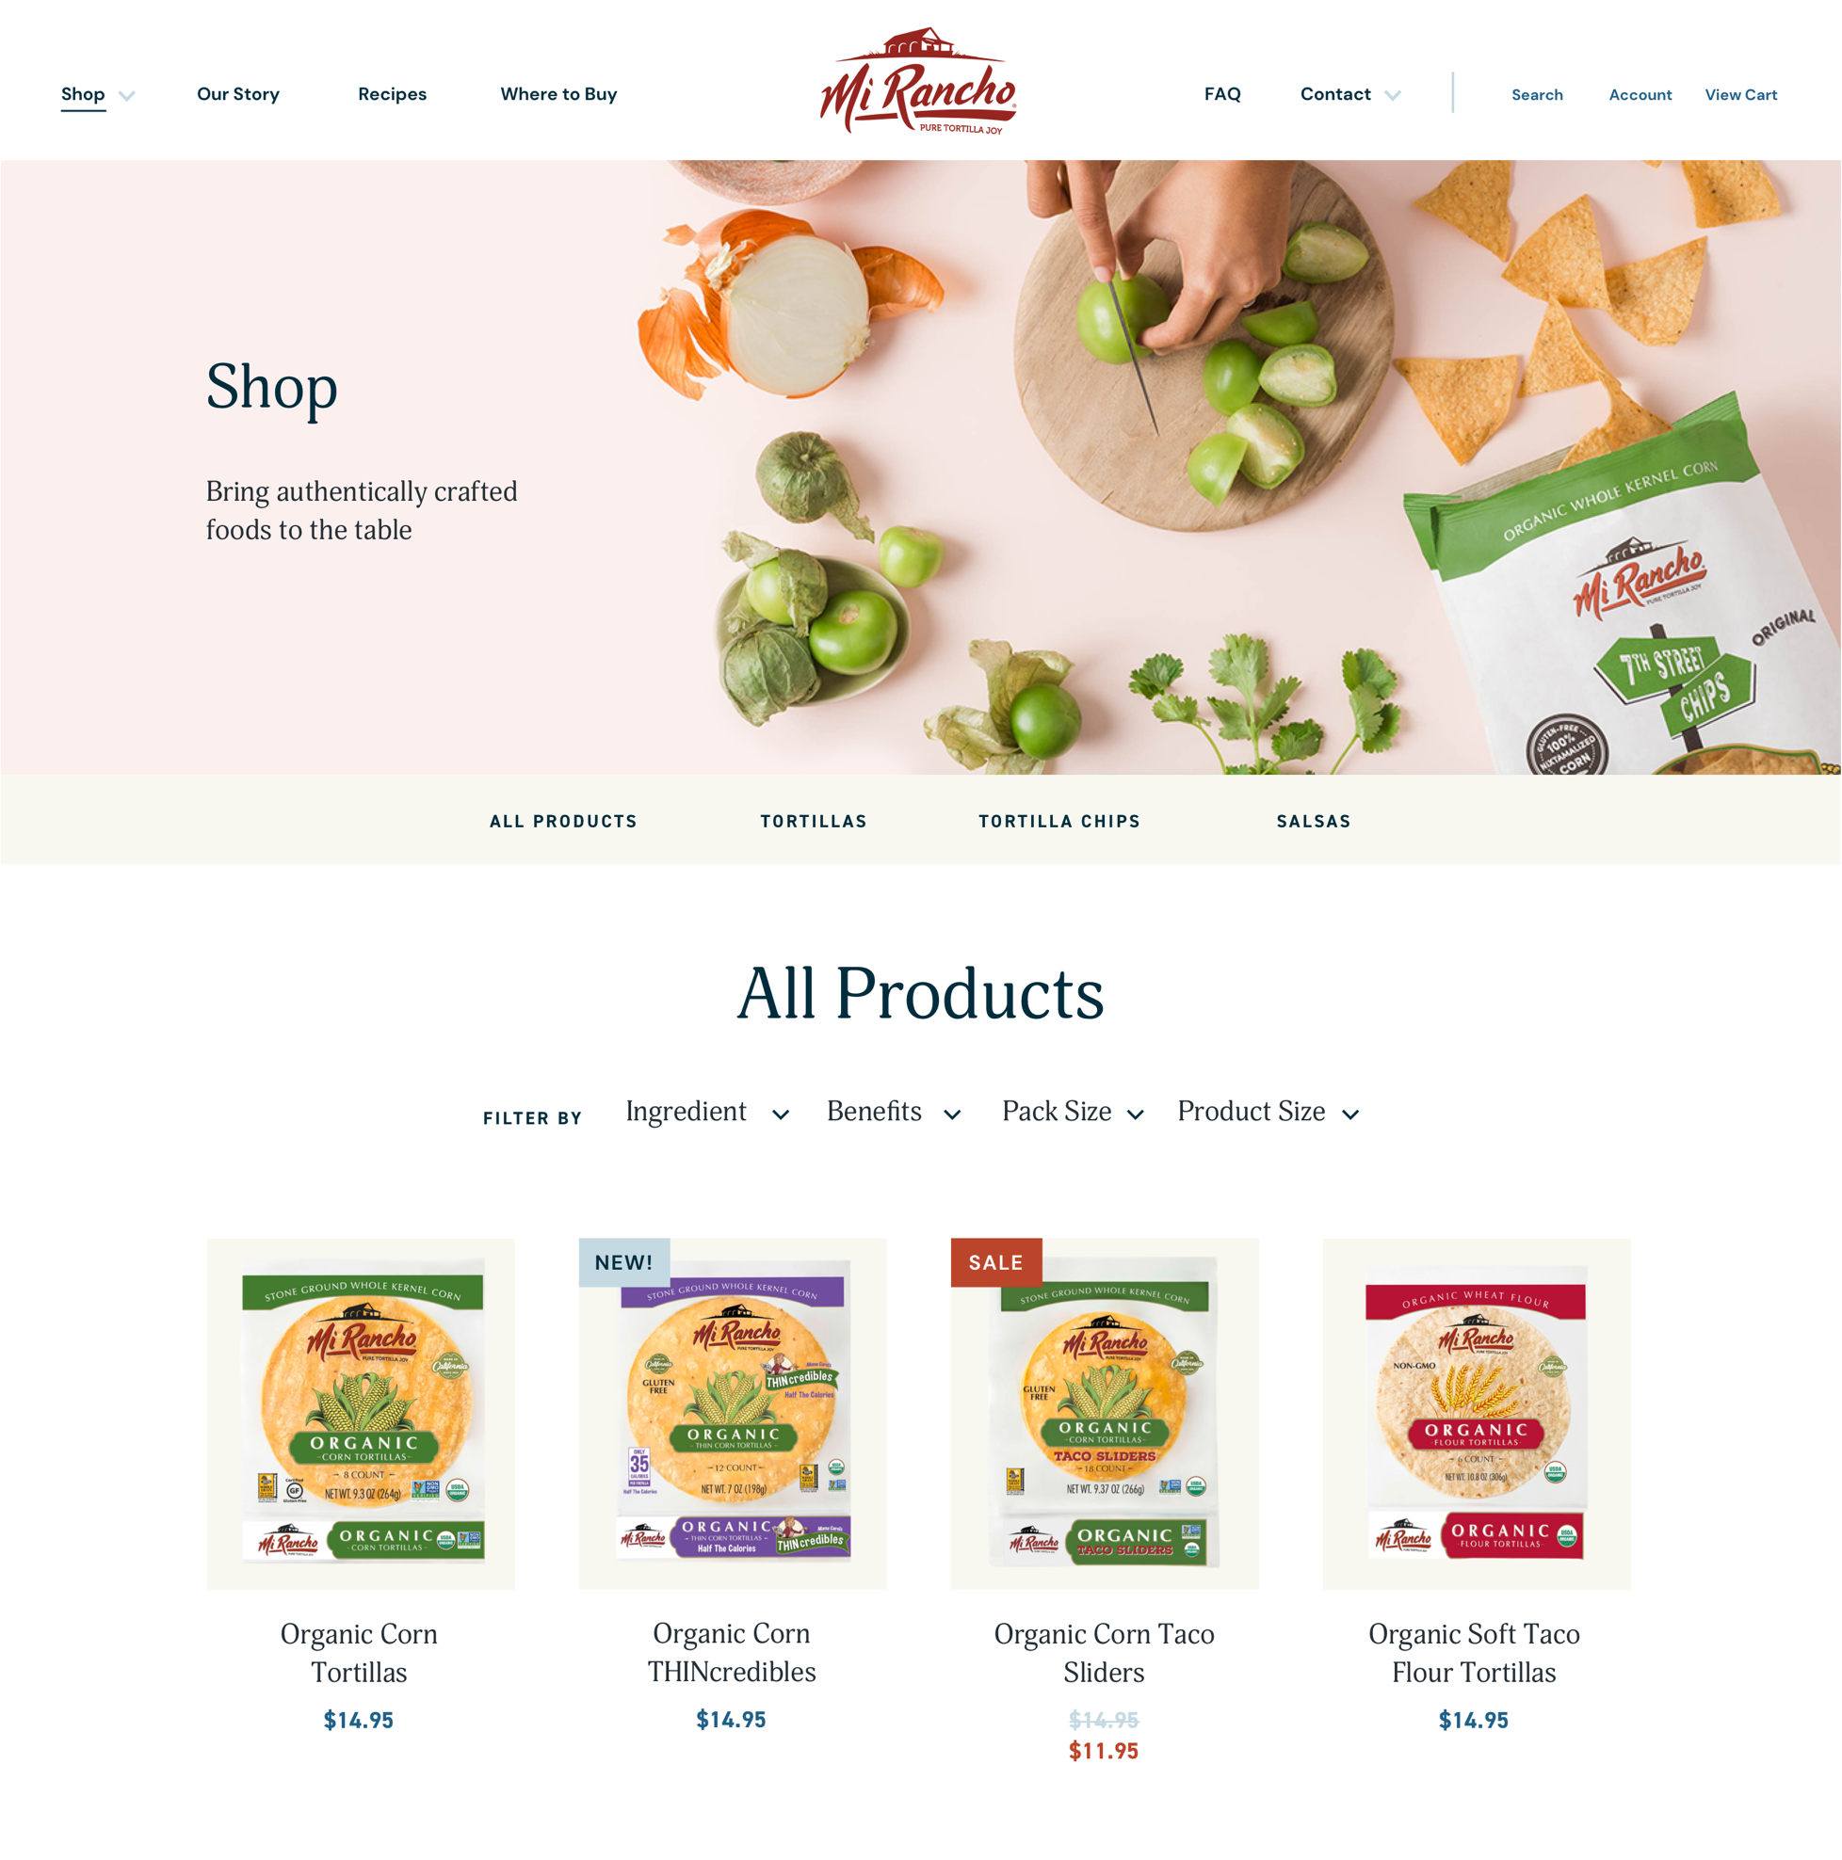Click the Mi Rancho logo
1842x1860 pixels.
[918, 82]
